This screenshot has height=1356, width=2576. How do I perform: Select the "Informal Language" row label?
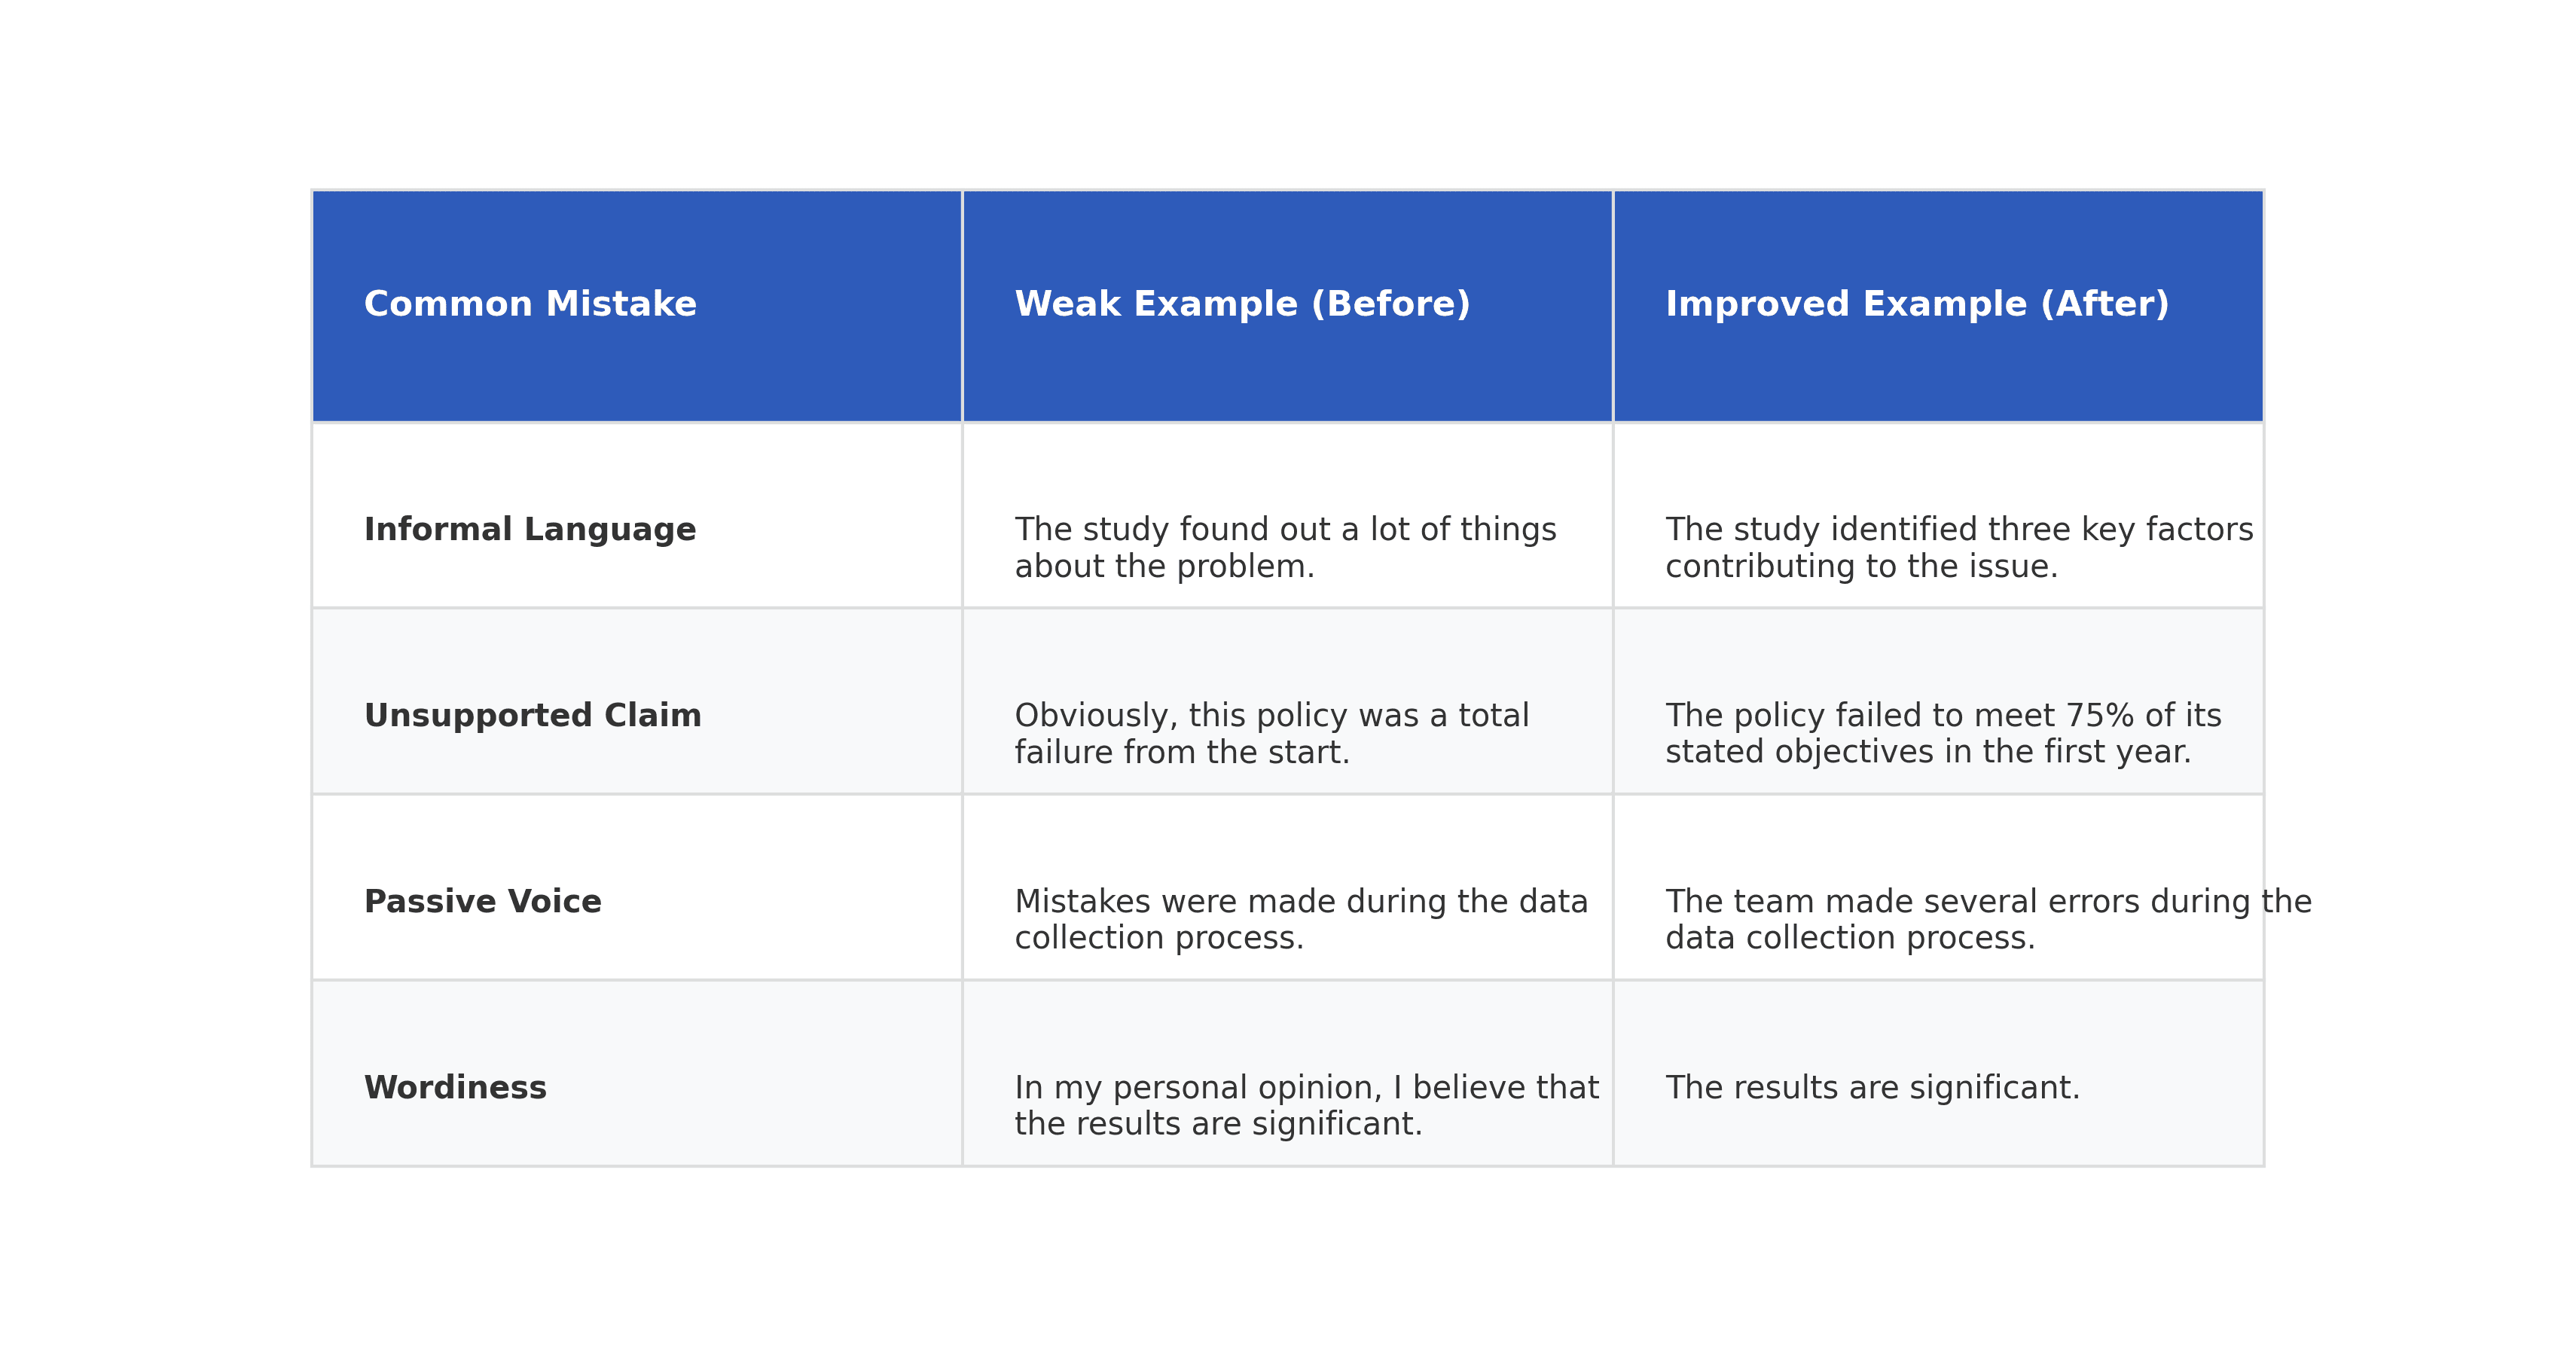530,529
